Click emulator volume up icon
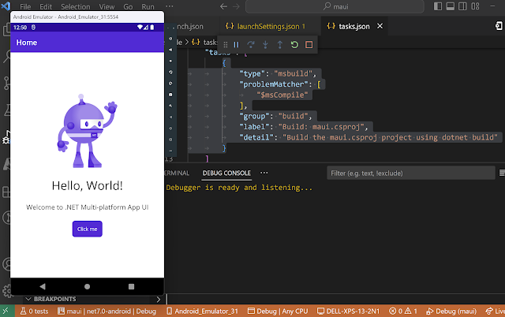Viewport: 505px width, 317px height. (x=170, y=50)
